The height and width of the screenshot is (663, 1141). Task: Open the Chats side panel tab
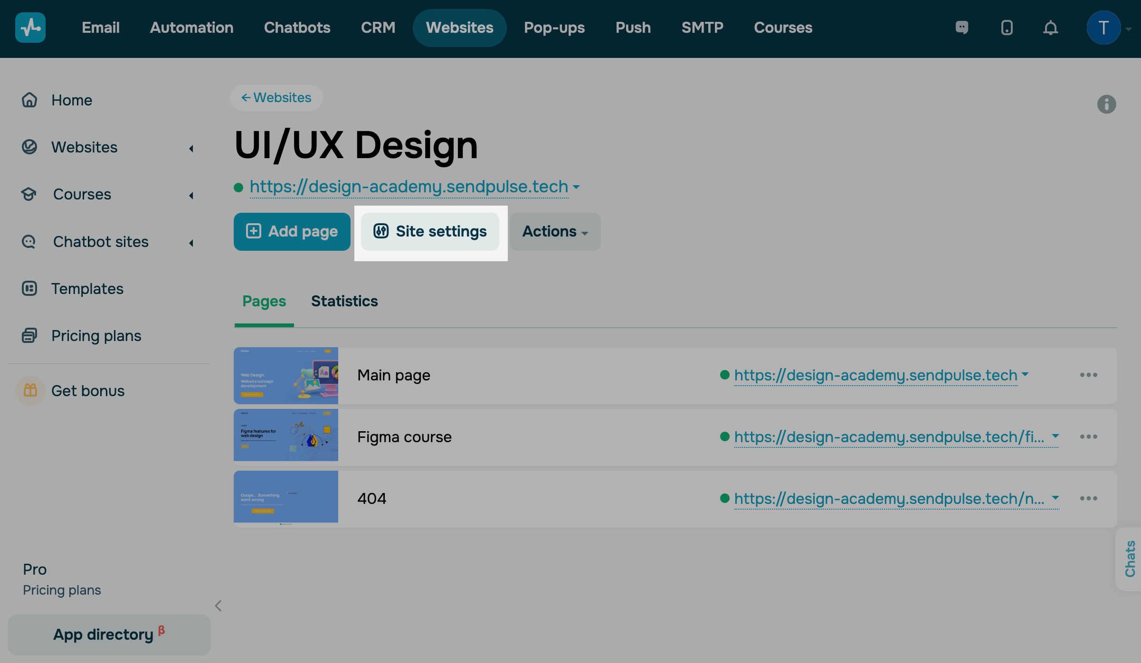1130,559
